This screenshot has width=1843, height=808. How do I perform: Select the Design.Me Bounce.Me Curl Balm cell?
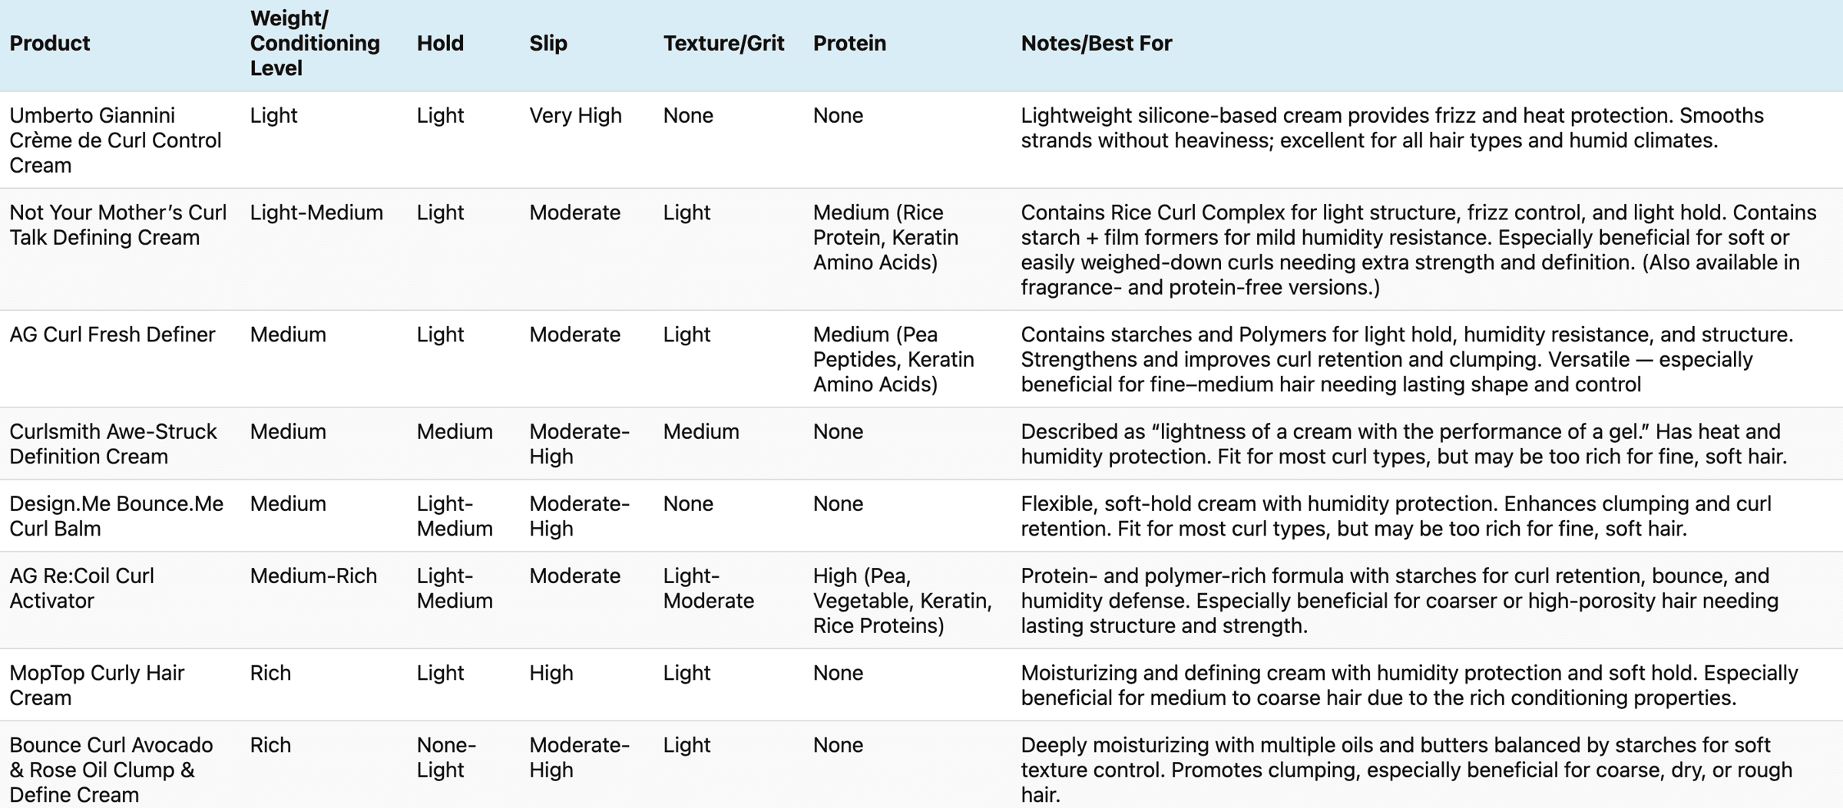pyautogui.click(x=116, y=516)
